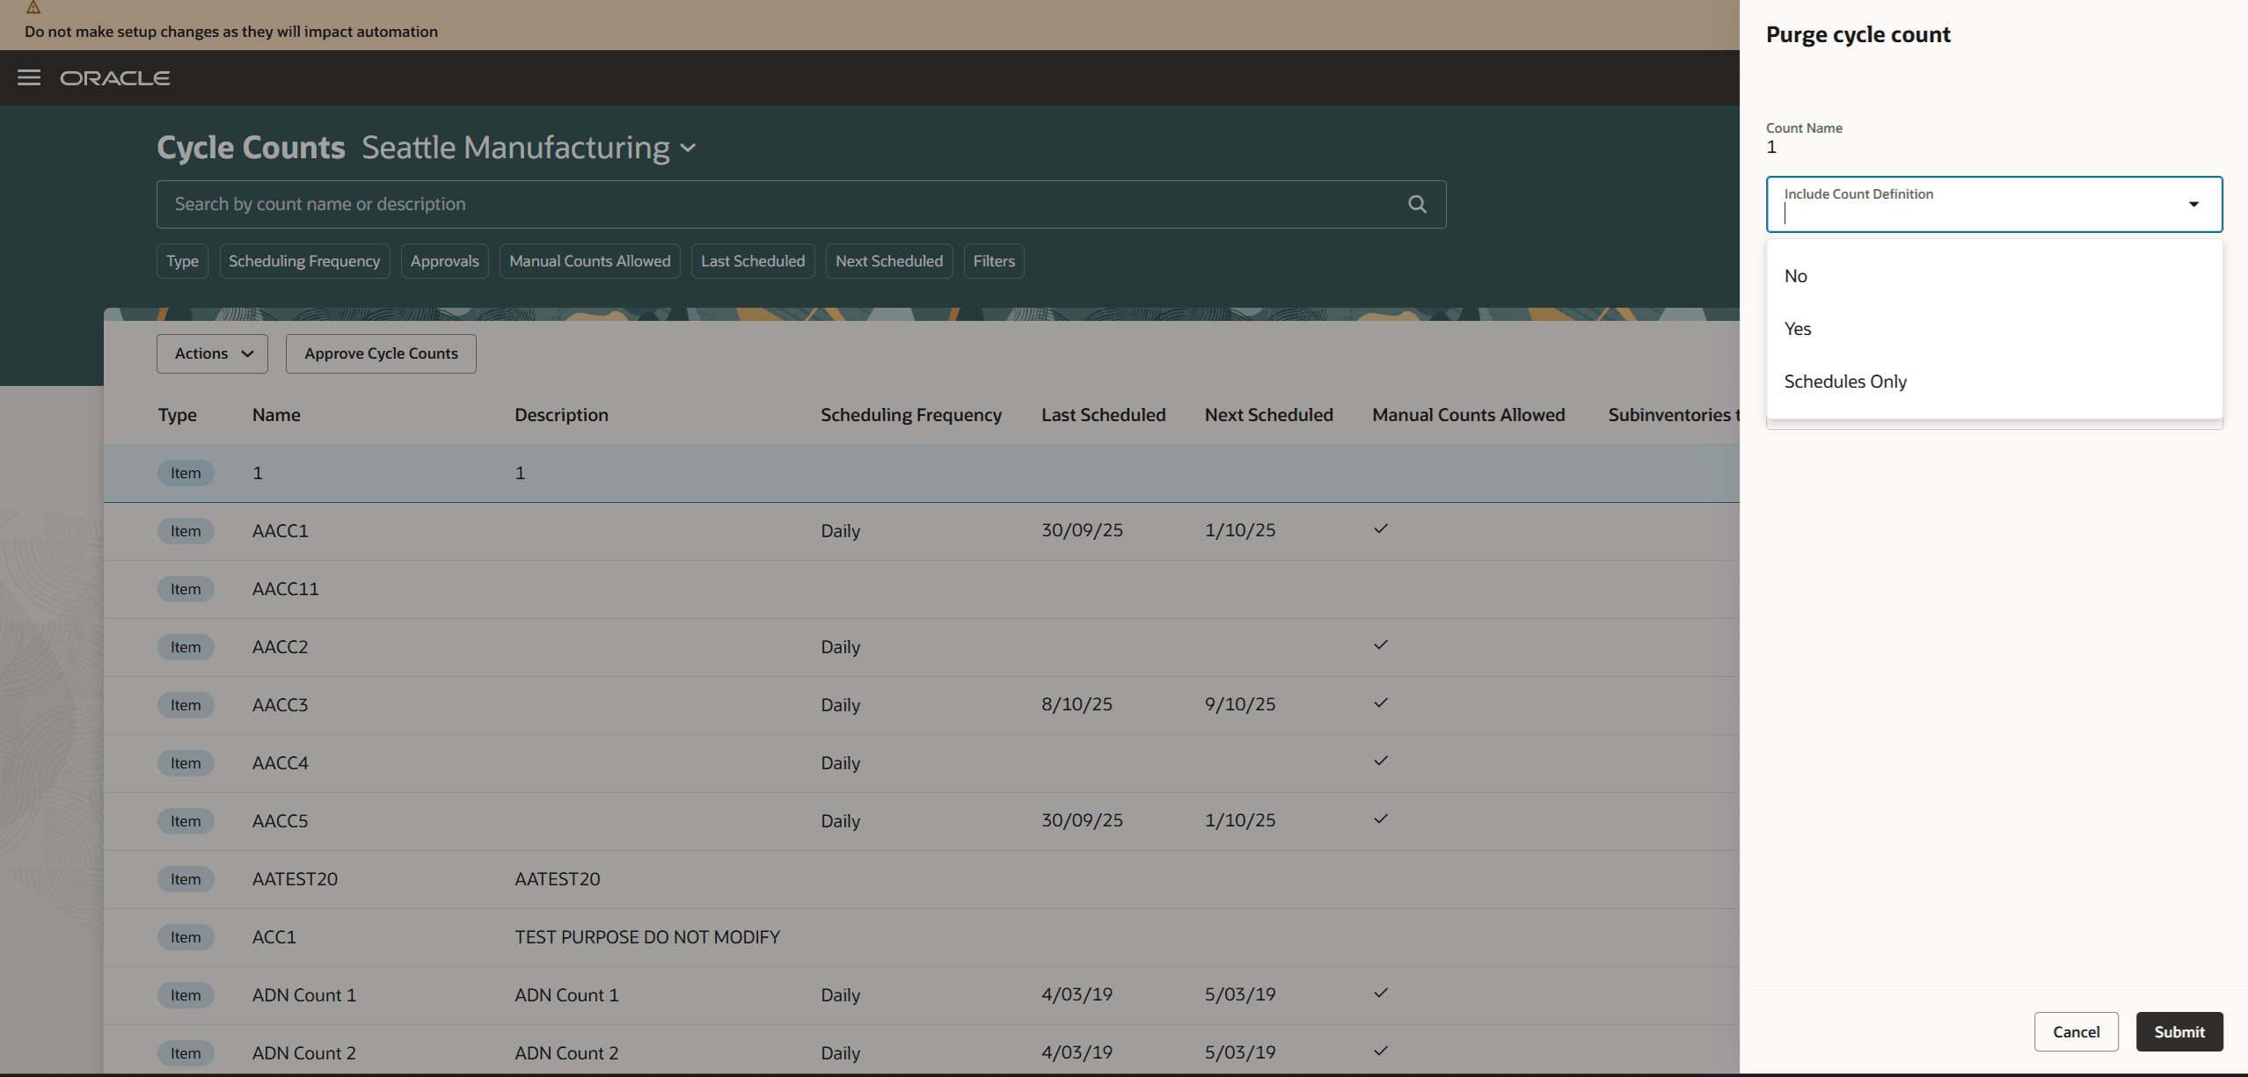
Task: Open the navigation hamburger menu
Action: click(x=29, y=77)
